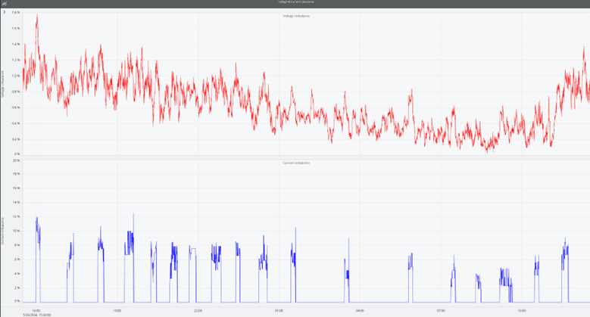
Task: Click the 0.6 % voltage axis label
Action: coord(16,107)
